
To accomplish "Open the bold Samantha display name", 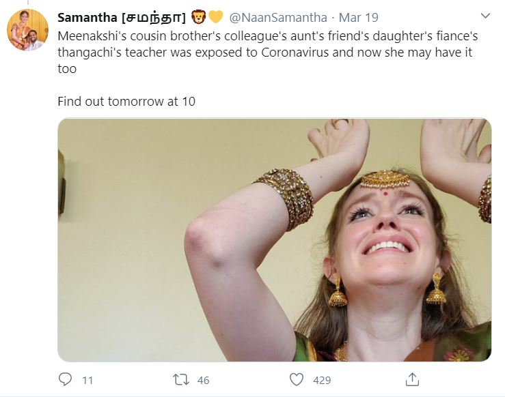I will (x=86, y=16).
